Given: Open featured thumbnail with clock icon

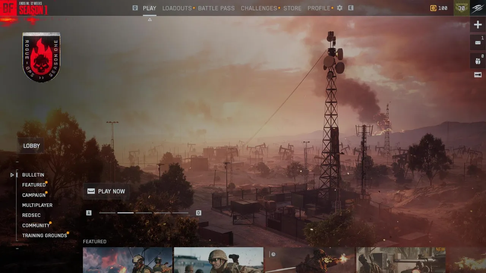Looking at the screenshot, I should click(x=310, y=260).
